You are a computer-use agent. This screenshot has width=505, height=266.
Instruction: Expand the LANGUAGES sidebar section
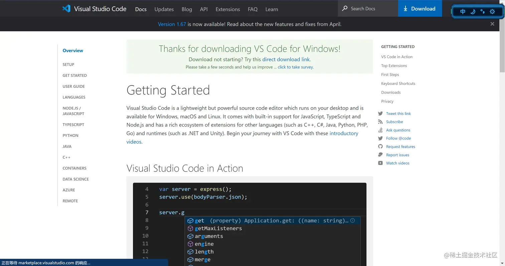74,97
